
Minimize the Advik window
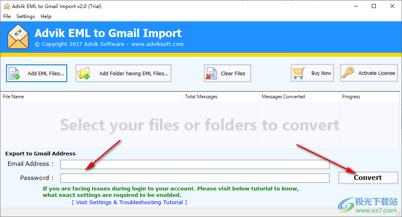356,6
